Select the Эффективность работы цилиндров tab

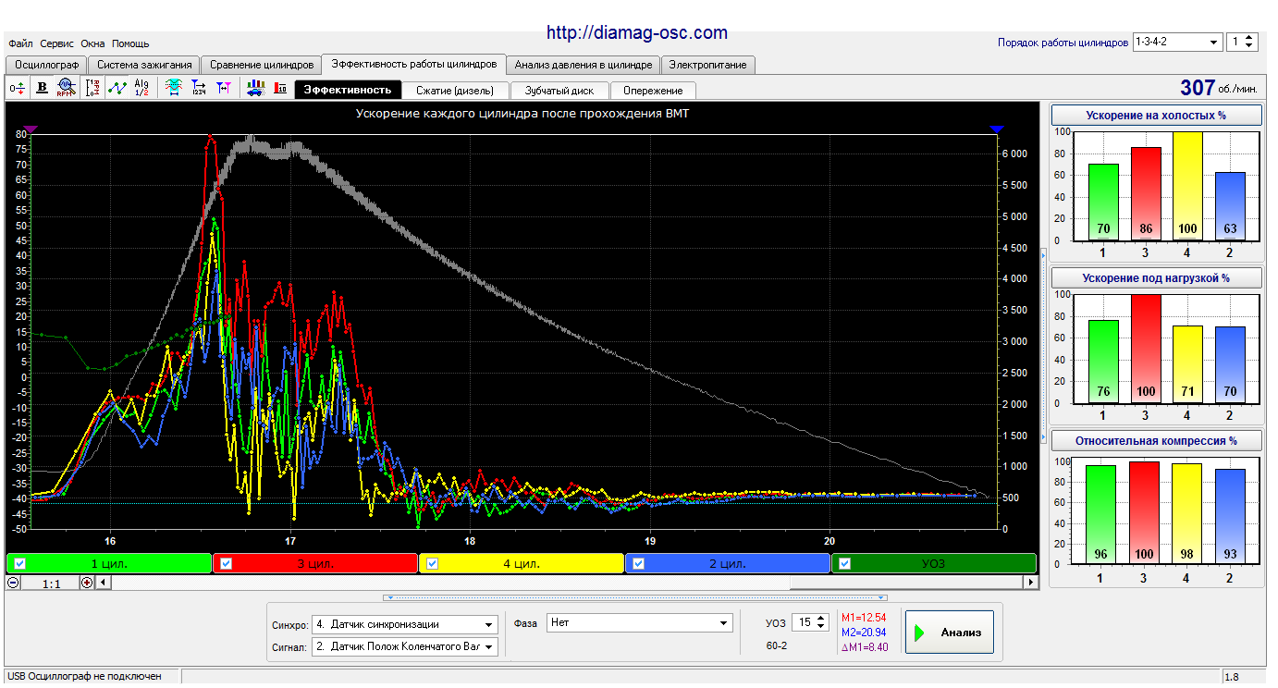pos(414,64)
